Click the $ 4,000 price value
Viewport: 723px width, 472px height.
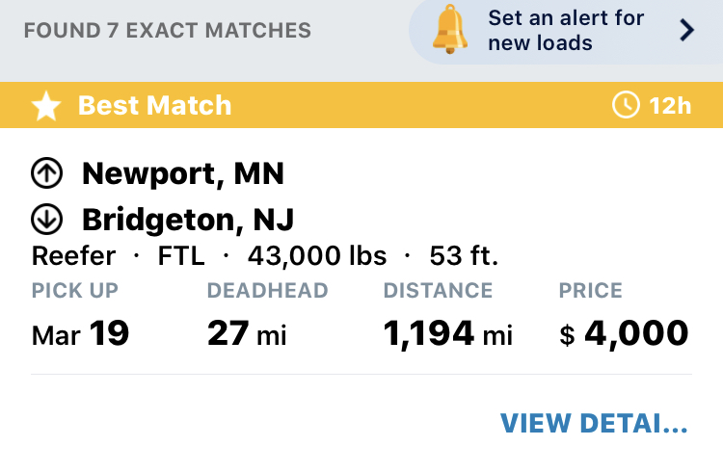click(x=624, y=332)
